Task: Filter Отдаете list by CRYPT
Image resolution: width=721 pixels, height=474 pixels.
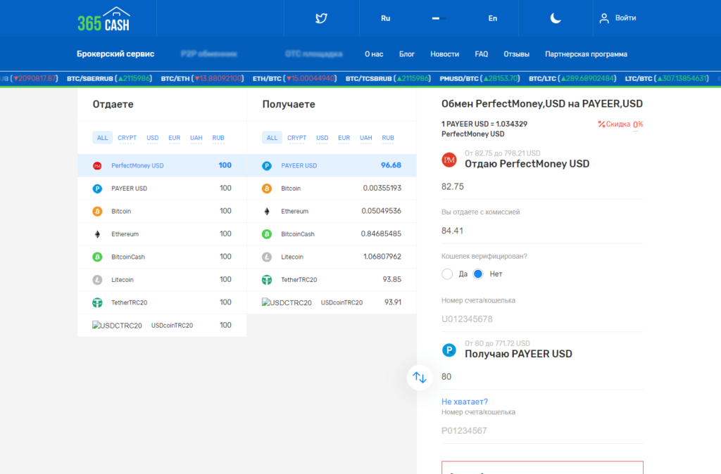Action: click(127, 138)
